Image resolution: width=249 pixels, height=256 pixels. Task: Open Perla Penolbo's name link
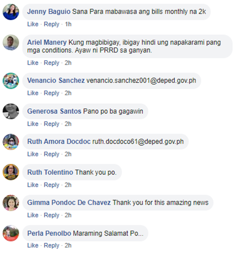49,233
